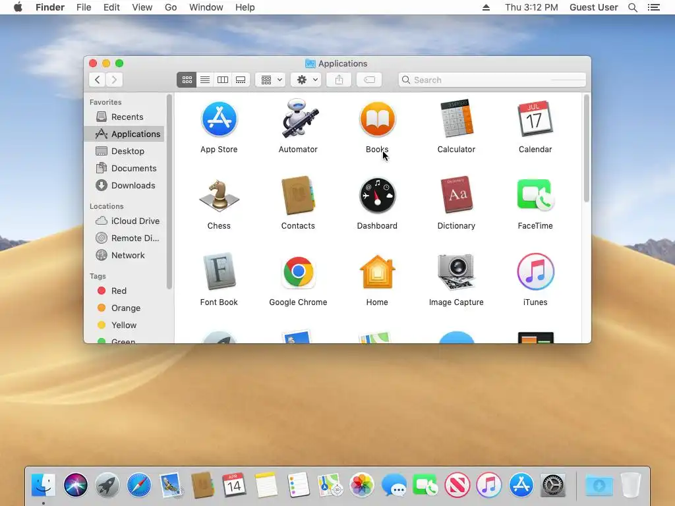Open Notification Center from menu bar
This screenshot has width=675, height=506.
click(654, 7)
